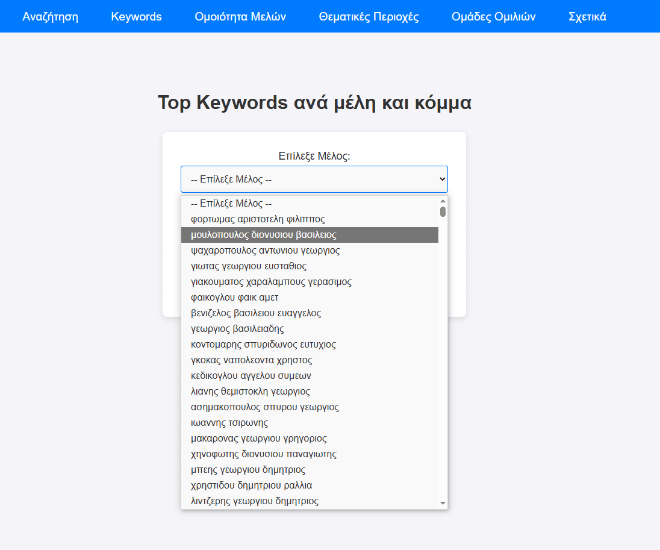Select γεωργιος βασιλειαδης option

coord(310,328)
